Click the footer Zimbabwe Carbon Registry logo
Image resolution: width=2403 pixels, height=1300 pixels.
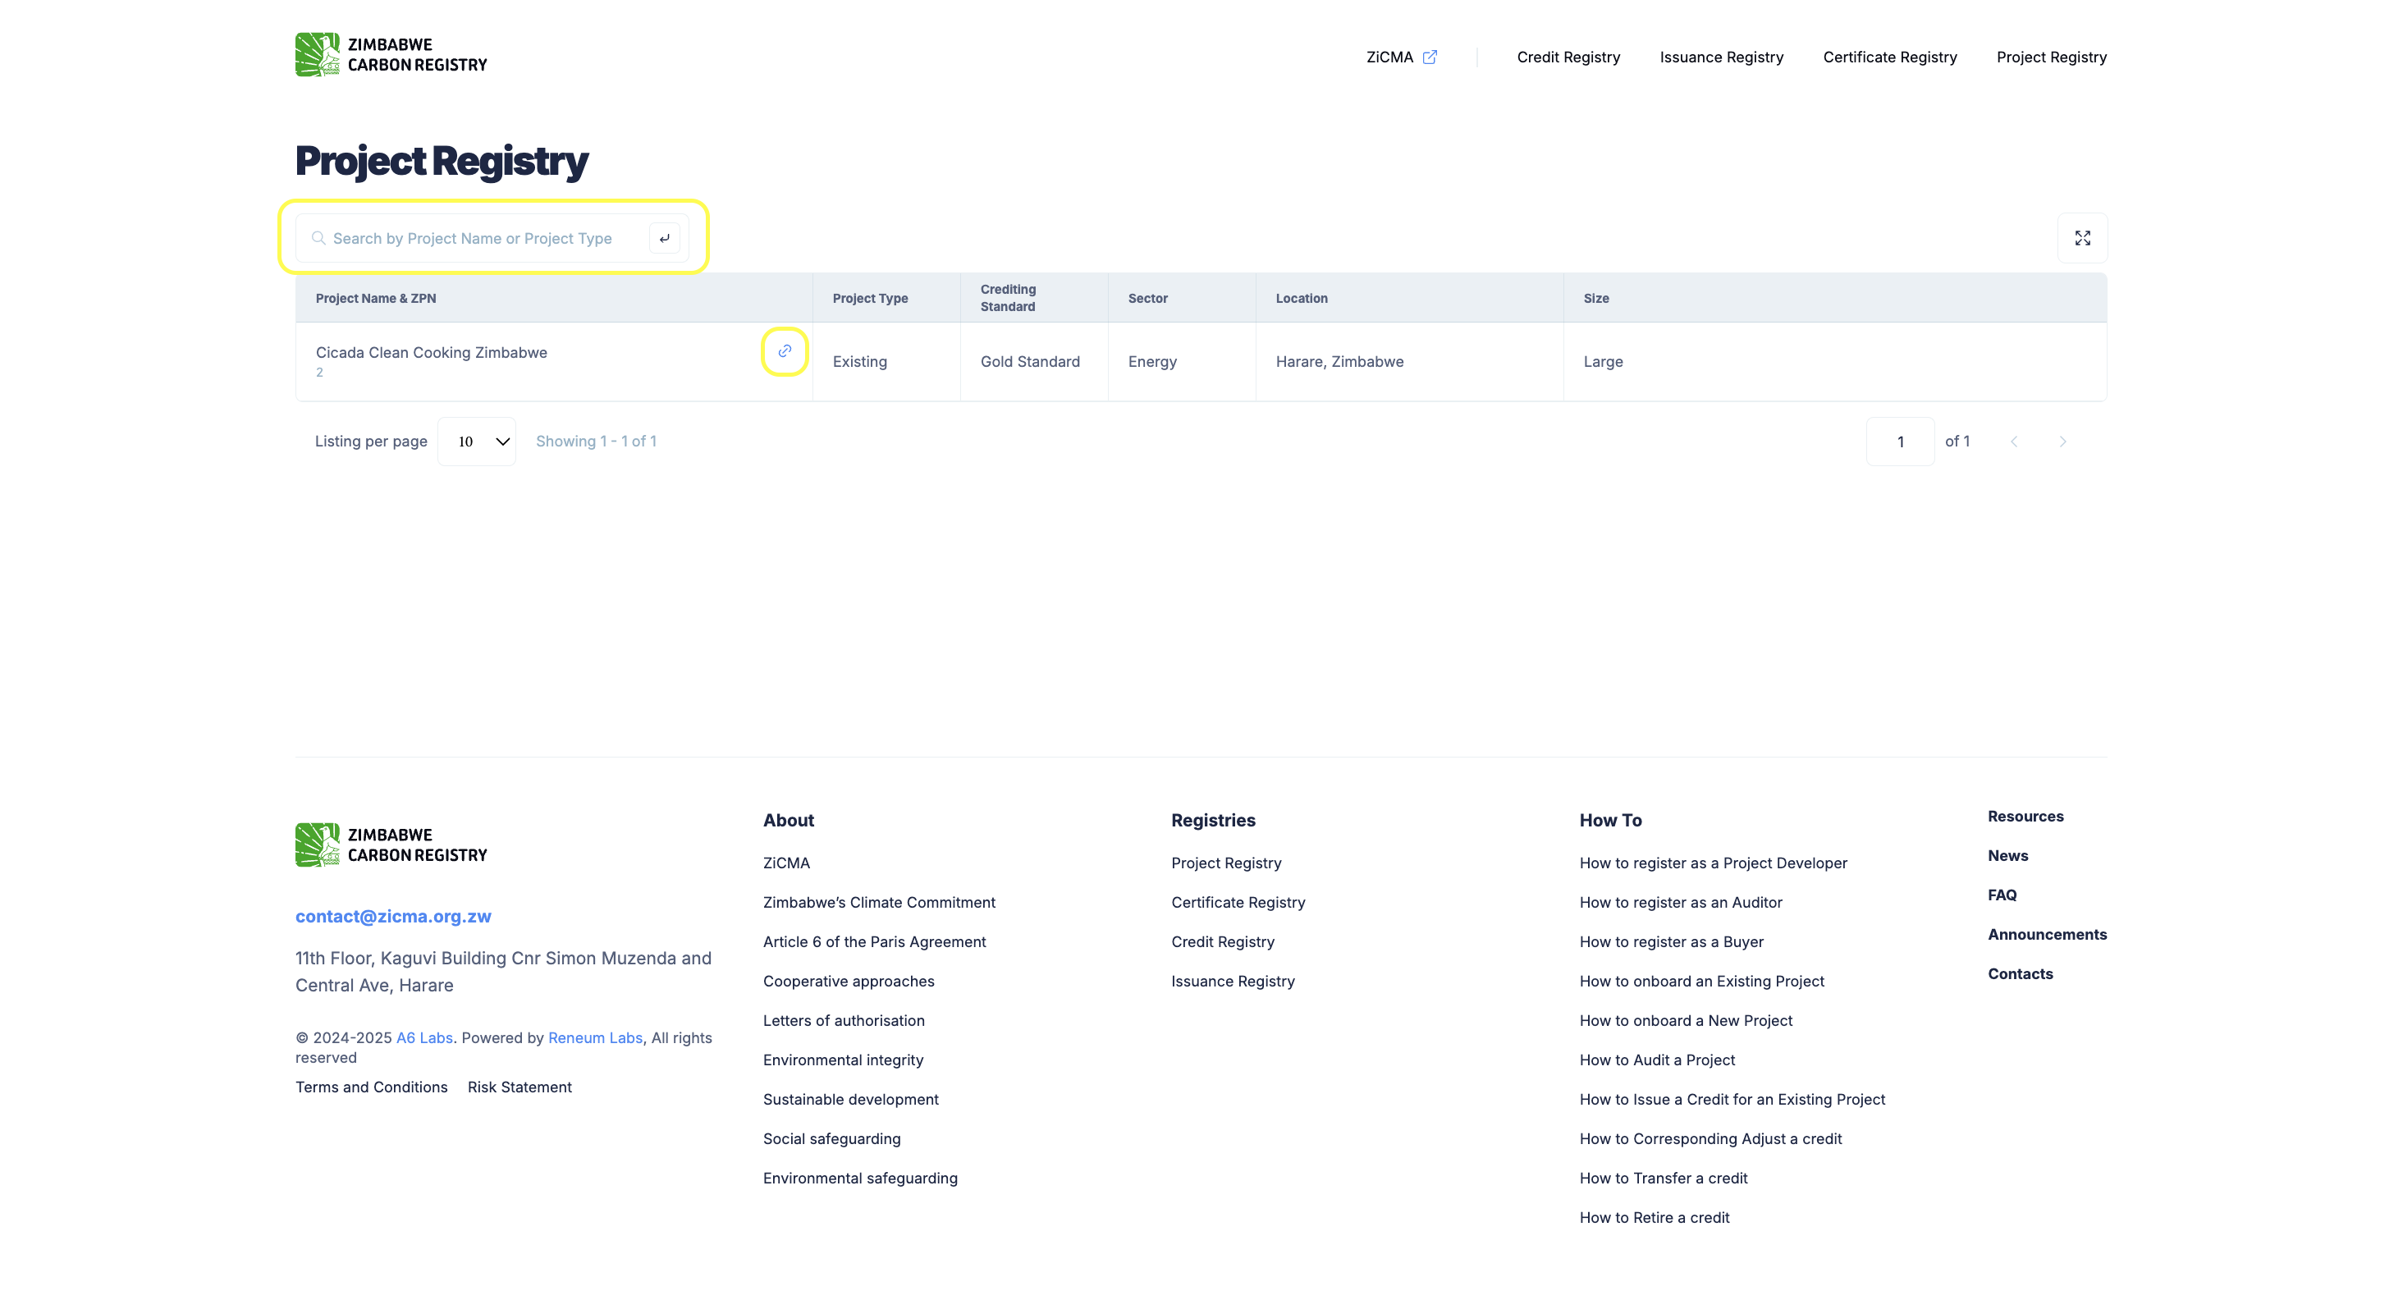point(391,845)
